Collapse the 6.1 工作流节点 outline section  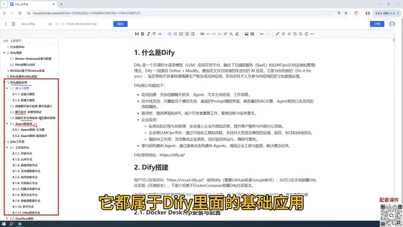point(7,148)
